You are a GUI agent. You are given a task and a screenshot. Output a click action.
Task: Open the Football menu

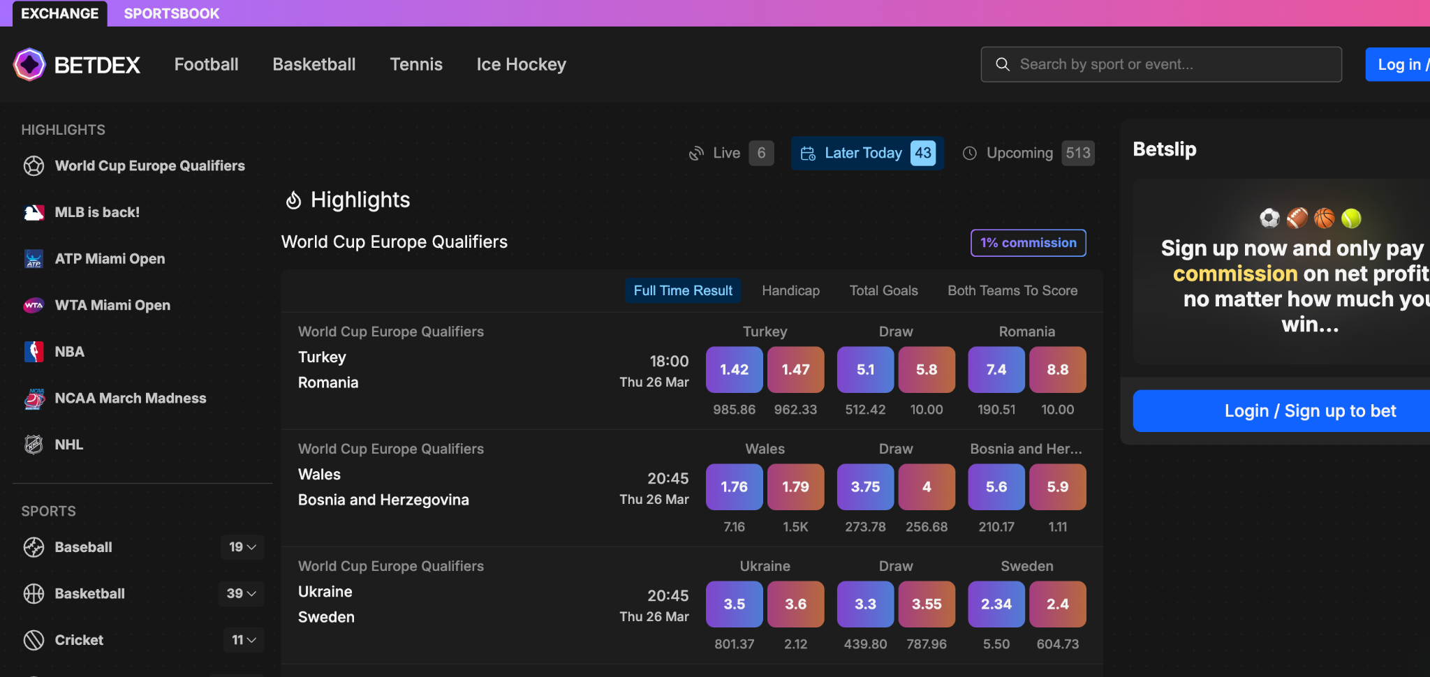207,64
